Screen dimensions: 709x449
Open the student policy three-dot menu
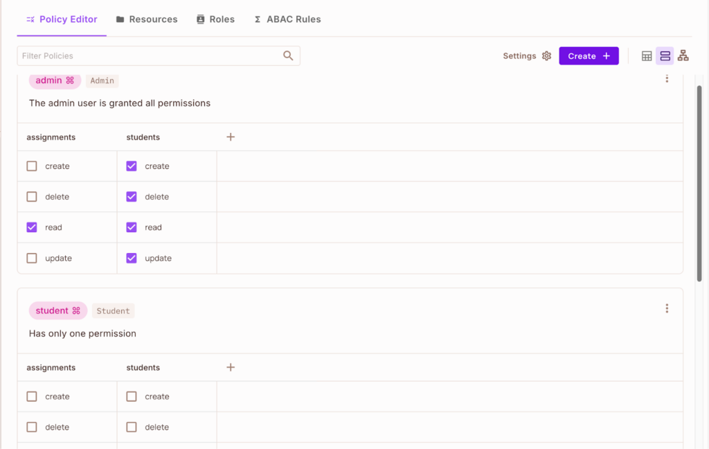coord(667,308)
